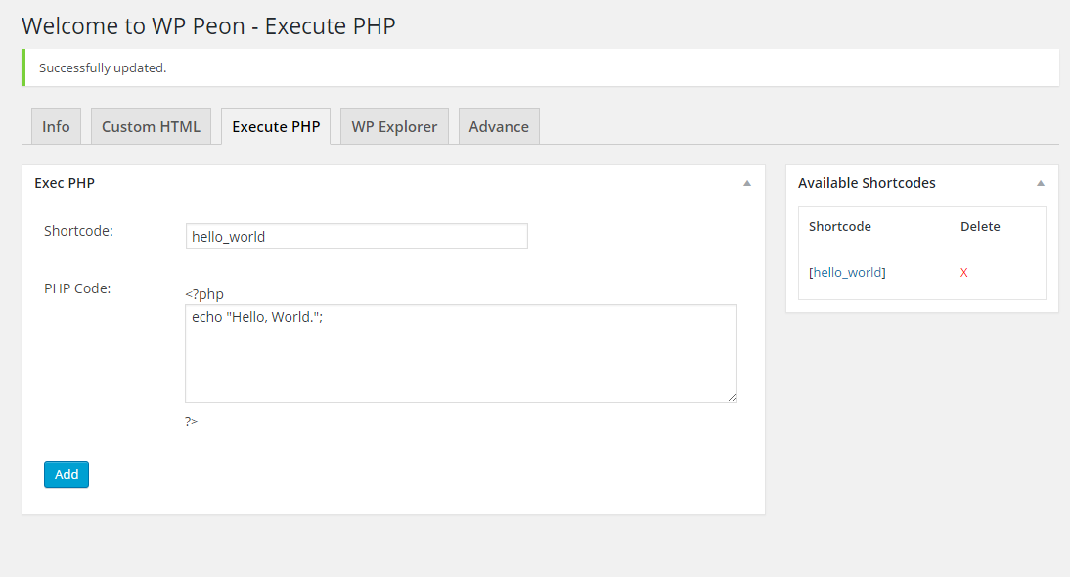Open the [hello_world] shortcode link
The width and height of the screenshot is (1070, 577).
847,272
